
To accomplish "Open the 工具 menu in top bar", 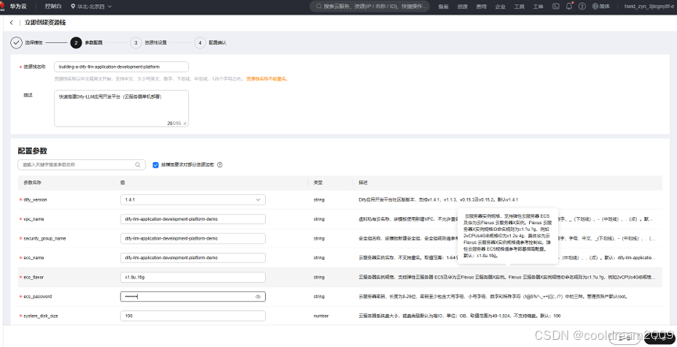I will (x=519, y=6).
